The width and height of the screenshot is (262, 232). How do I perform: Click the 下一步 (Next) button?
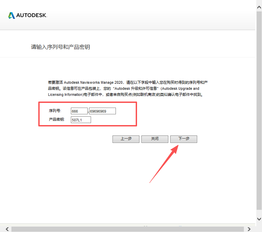click(184, 139)
